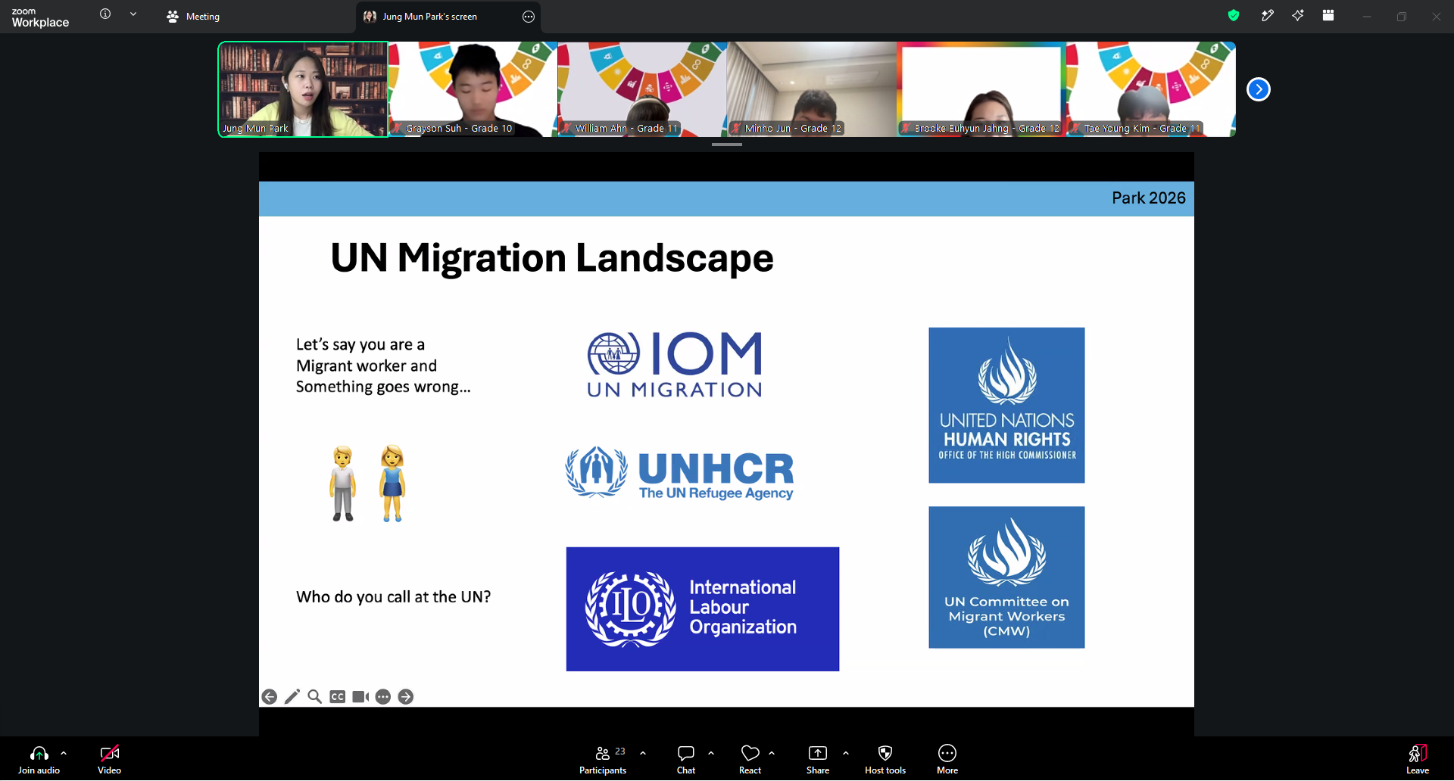Go to previous slide arrow
This screenshot has width=1454, height=781.
pyautogui.click(x=269, y=697)
